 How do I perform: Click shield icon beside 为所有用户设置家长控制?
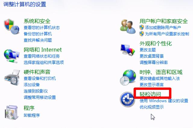click(142, 34)
